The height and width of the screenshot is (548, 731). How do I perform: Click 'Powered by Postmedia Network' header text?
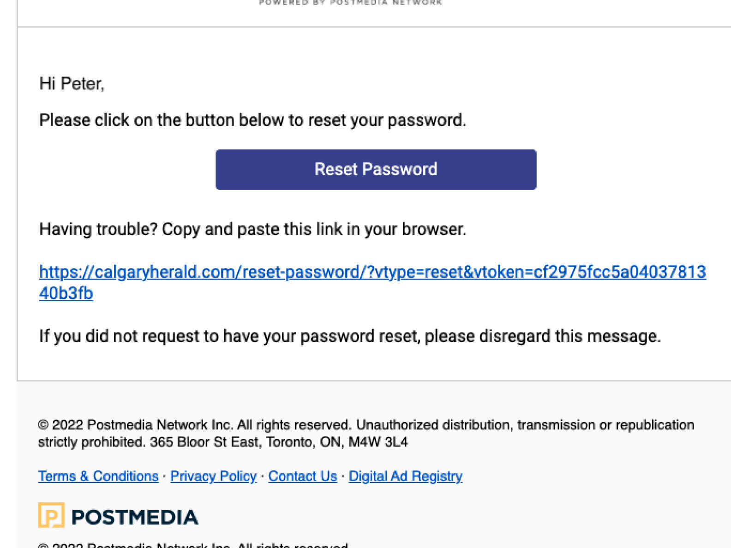(x=350, y=3)
